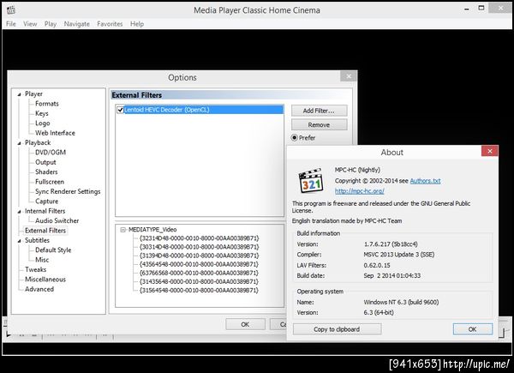The height and width of the screenshot is (373, 514).
Task: Select Formats in the options tree
Action: click(x=47, y=104)
